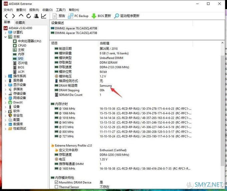The image size is (227, 191).
Task: Select the 定义文件名称 row
Action: coord(123,150)
